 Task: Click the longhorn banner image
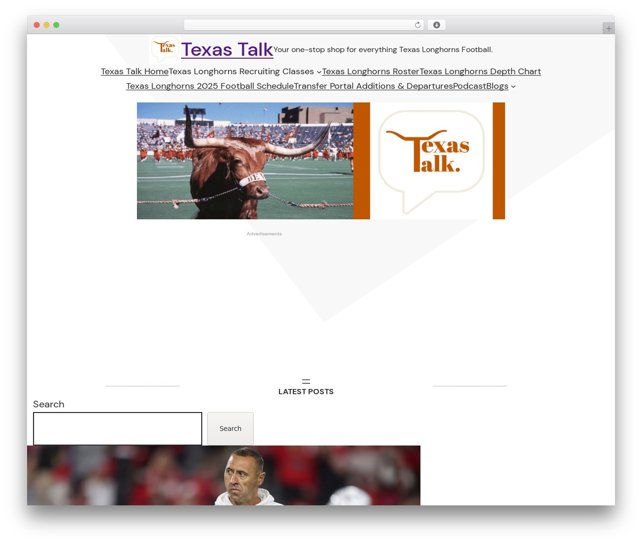tap(321, 161)
